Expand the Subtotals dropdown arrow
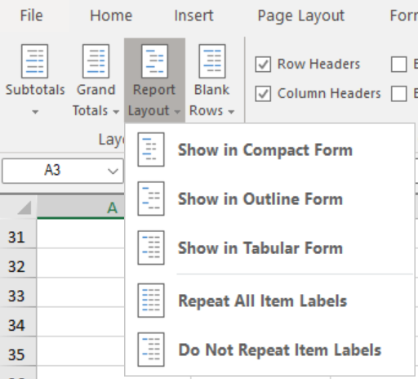The height and width of the screenshot is (379, 418). [x=35, y=112]
